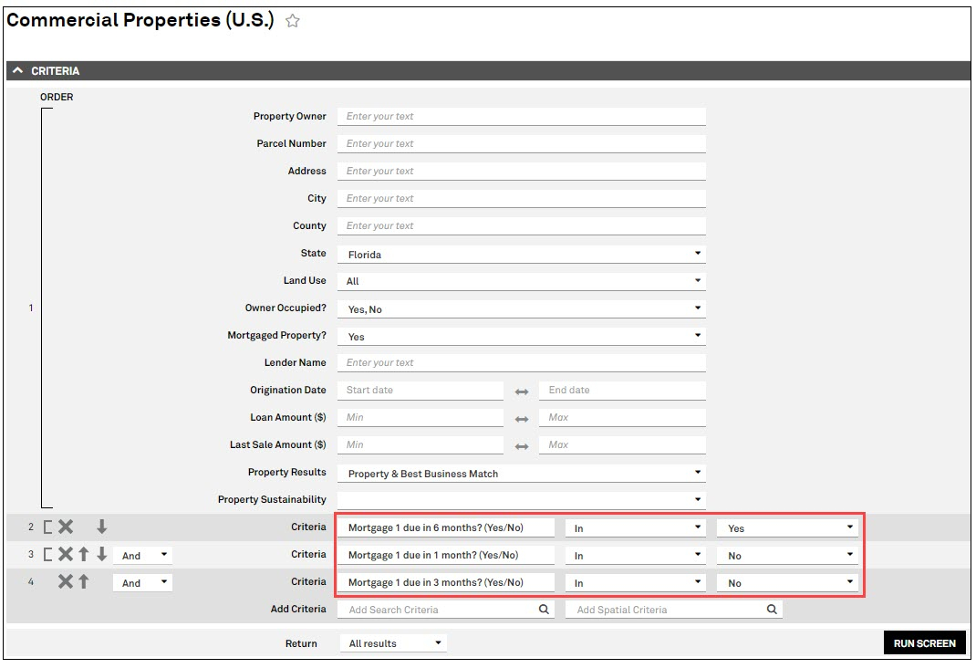Remove criteria row 4 with its X icon

tap(66, 581)
